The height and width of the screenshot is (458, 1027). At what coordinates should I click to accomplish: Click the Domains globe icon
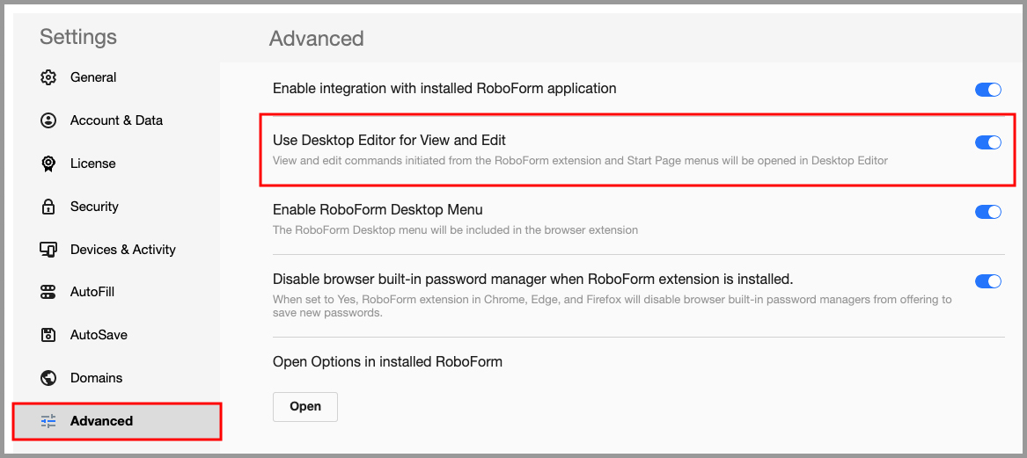[48, 378]
